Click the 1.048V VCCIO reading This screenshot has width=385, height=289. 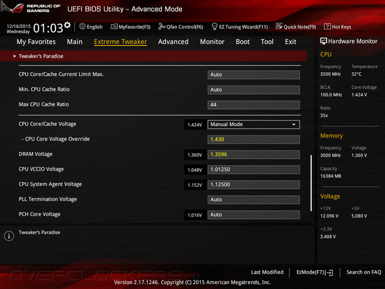pos(195,170)
